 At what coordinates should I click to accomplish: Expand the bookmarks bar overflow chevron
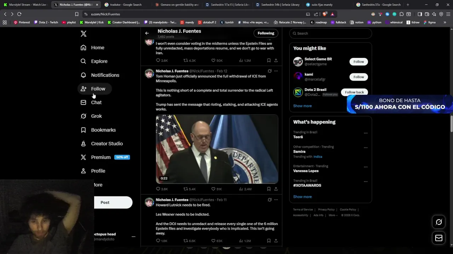coord(445,22)
